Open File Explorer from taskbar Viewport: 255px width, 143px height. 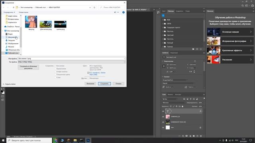coord(75,140)
